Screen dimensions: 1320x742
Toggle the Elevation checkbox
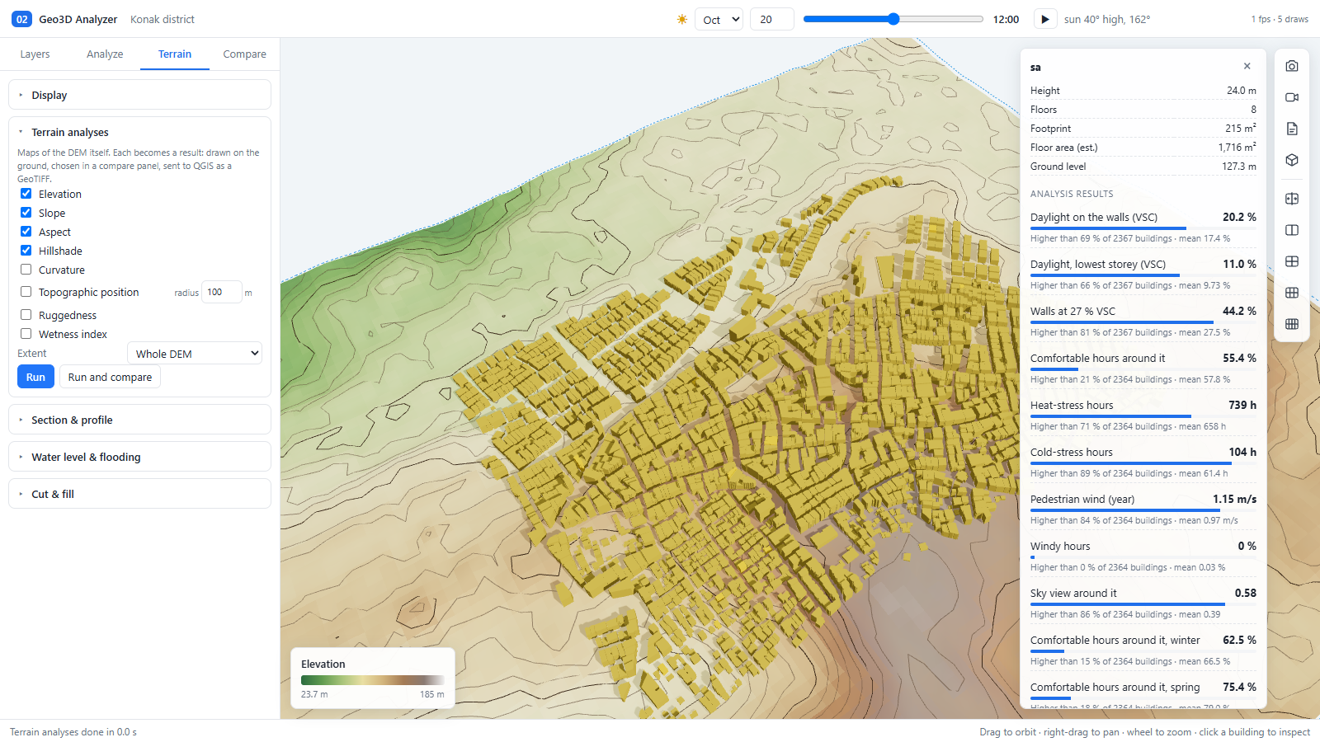coord(26,194)
